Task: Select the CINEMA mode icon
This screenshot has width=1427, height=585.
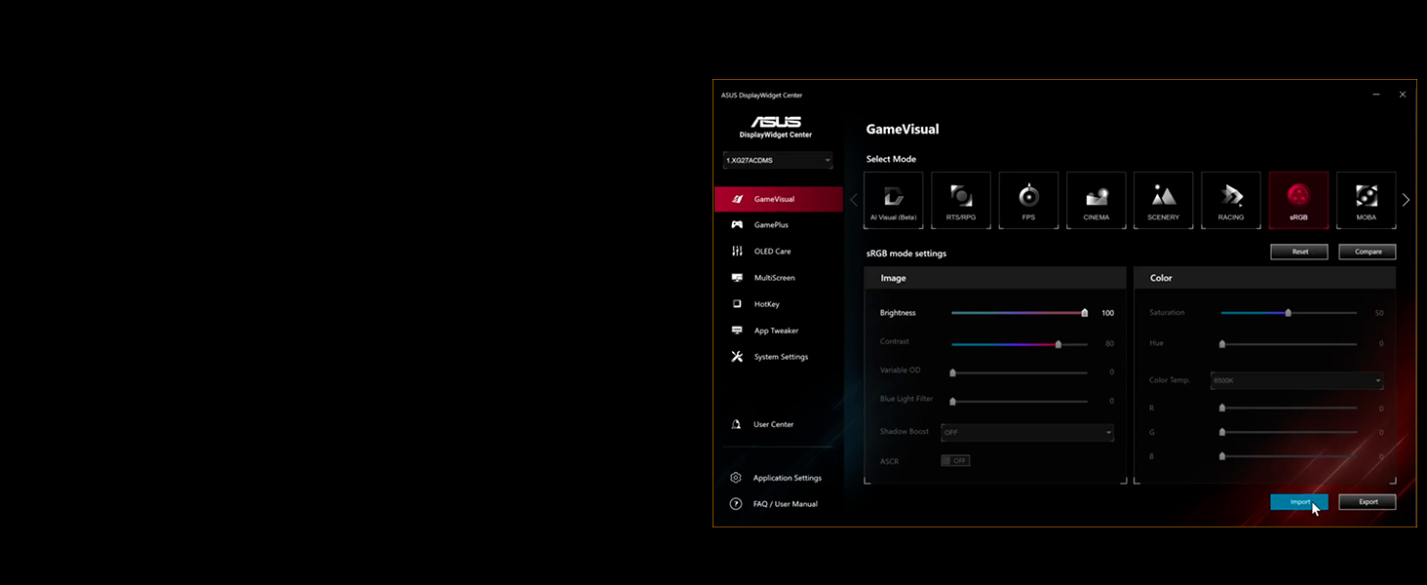Action: 1096,200
